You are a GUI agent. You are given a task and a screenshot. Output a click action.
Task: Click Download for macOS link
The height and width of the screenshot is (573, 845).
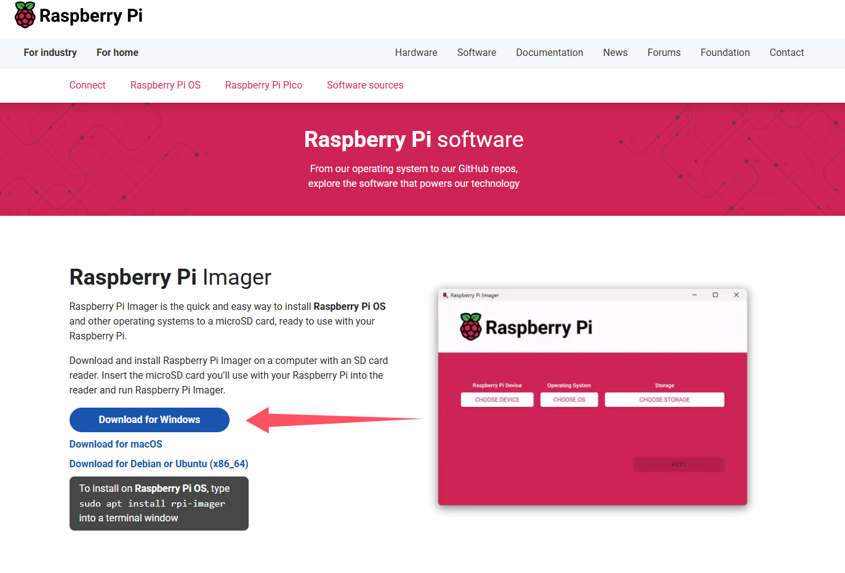(116, 444)
